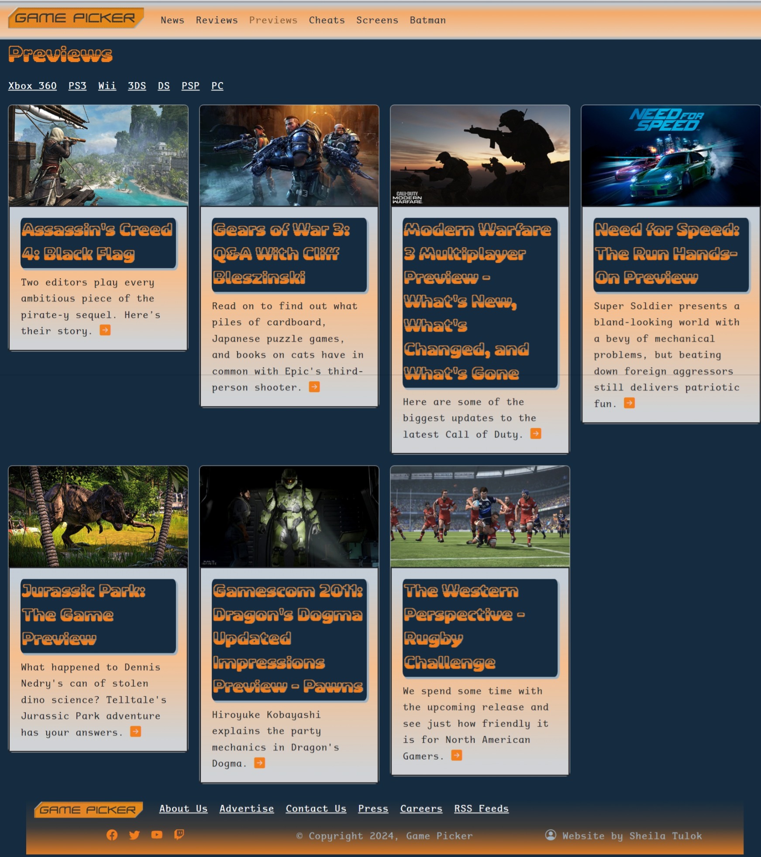This screenshot has height=857, width=761.
Task: Open the Facebook icon in footer
Action: pos(112,835)
